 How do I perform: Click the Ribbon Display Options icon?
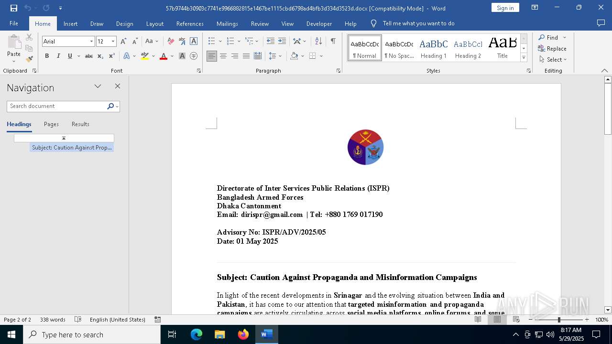535,8
